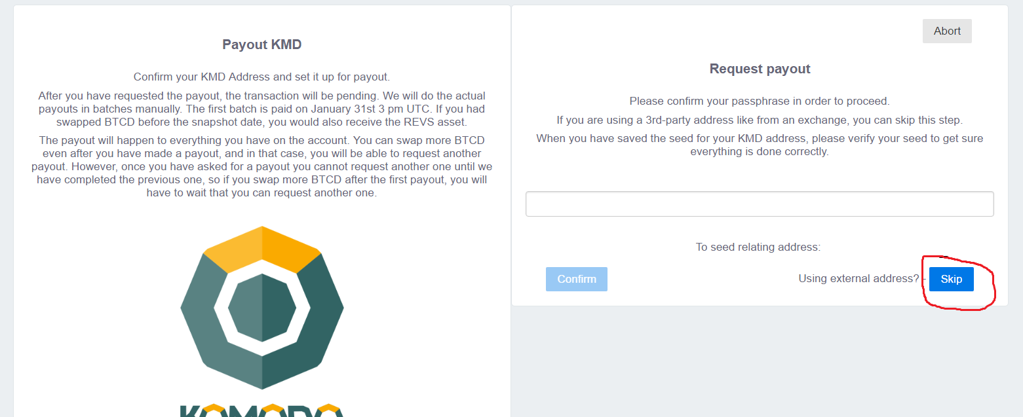Click the KOMODO wordmark below logo
Viewport: 1023px width, 417px height.
(262, 410)
